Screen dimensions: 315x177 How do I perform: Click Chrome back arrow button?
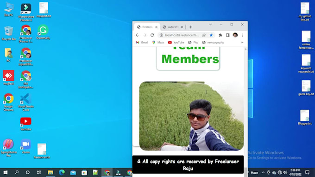tap(138, 35)
